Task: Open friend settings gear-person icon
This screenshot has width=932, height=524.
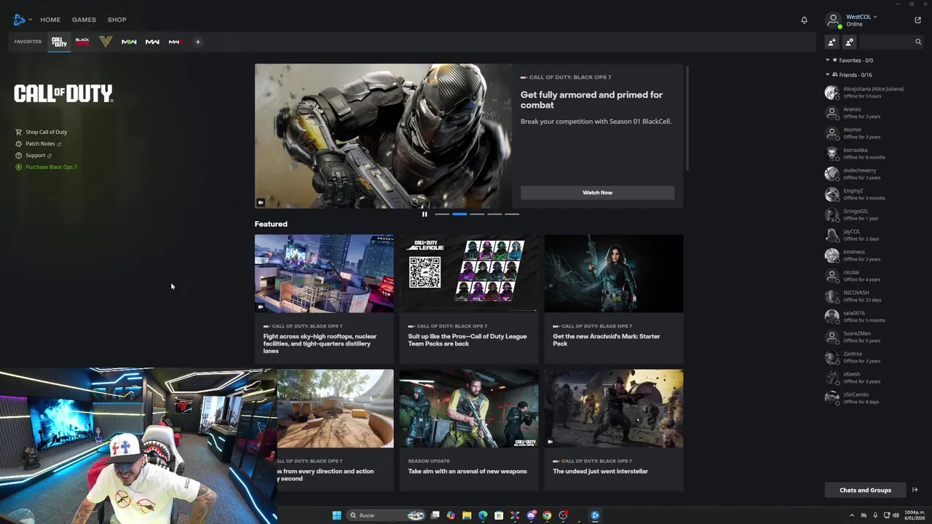Action: 849,41
